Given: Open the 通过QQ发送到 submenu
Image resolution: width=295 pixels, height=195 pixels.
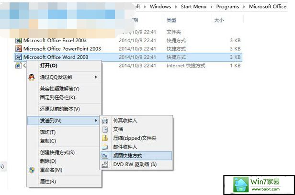Looking at the screenshot, I should tap(64, 77).
